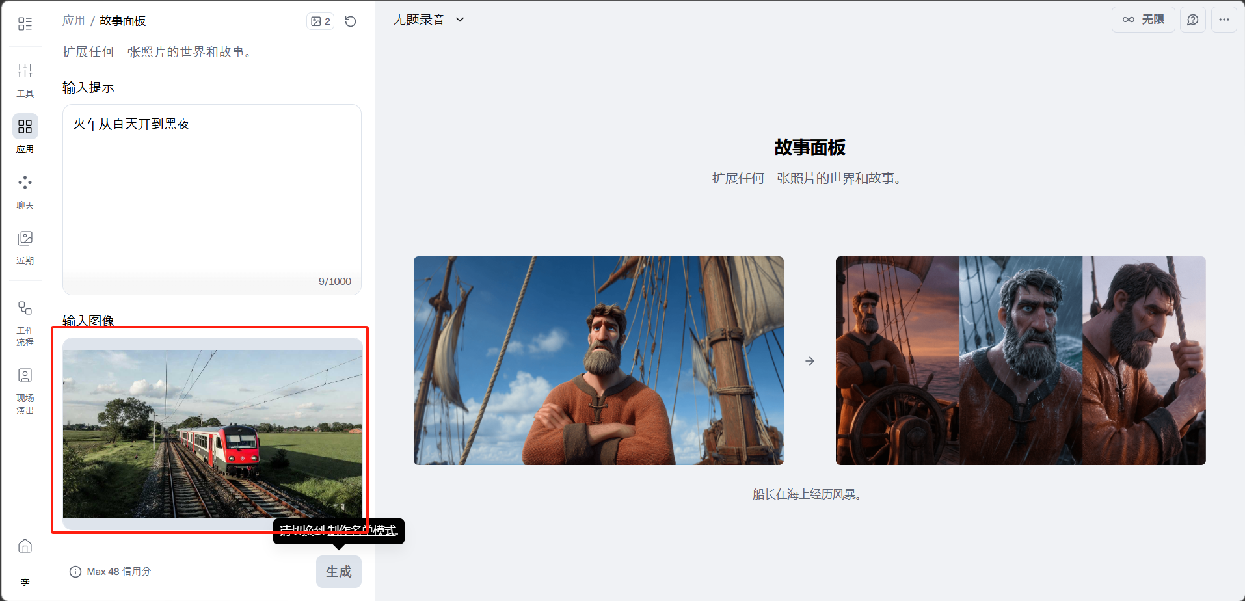Viewport: 1245px width, 601px height.
Task: Open the 工具 tools panel
Action: [x=25, y=79]
